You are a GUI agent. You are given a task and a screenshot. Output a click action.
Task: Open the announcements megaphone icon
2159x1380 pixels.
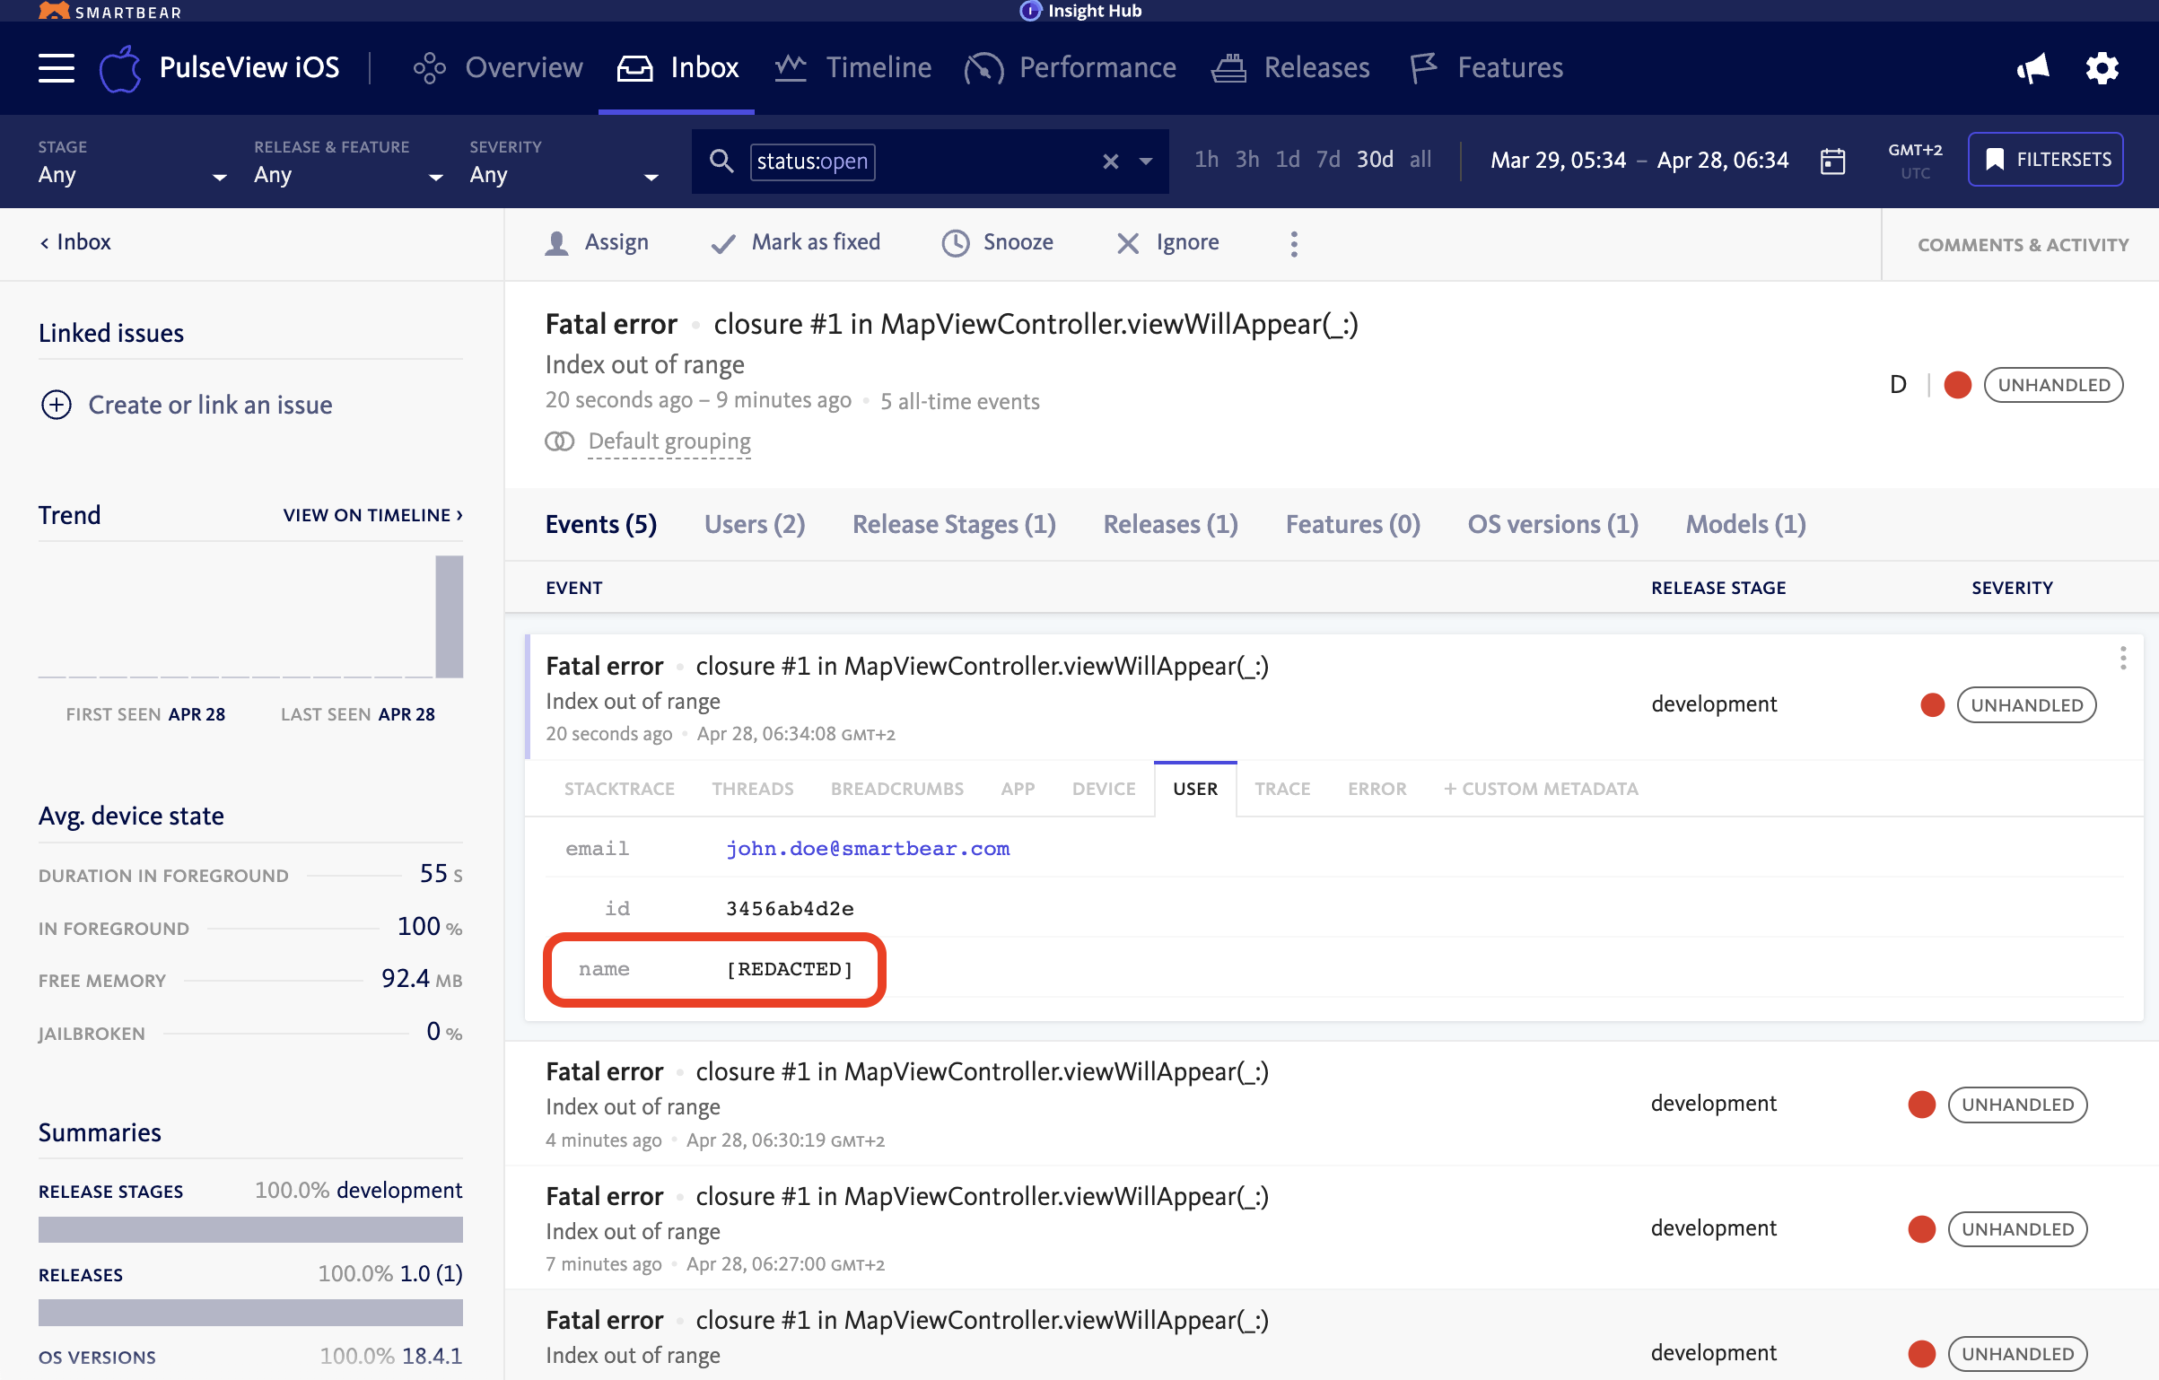coord(2032,68)
